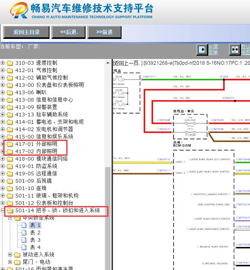Select 501-09 后视镜 in the tree
This screenshot has height=270, width=250.
point(34,181)
